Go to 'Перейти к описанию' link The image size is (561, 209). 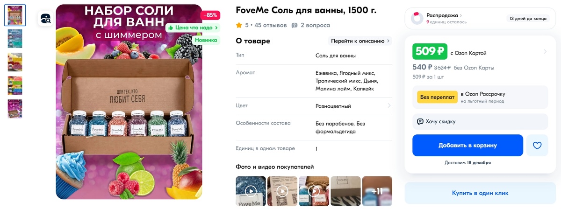360,41
